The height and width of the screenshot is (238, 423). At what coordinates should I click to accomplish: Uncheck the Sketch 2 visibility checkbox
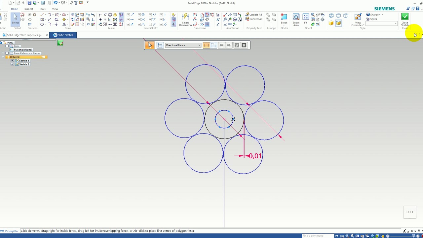[x=12, y=64]
